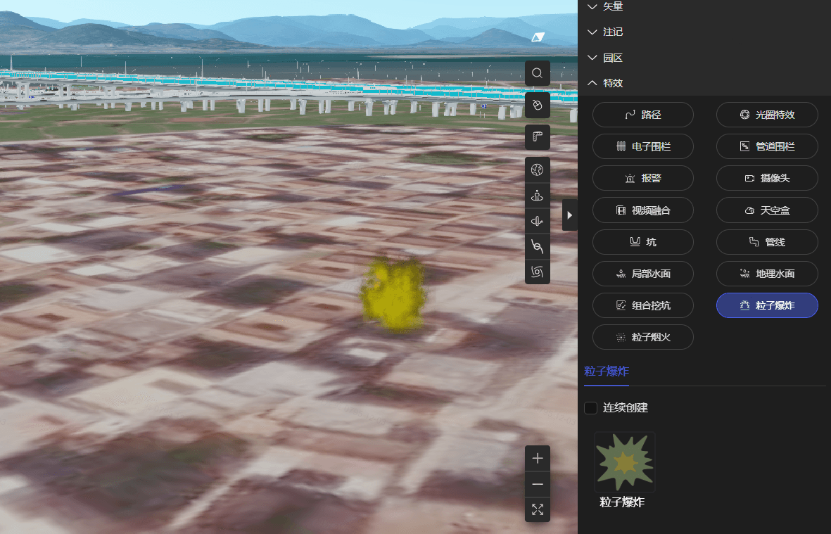Expand the 注记 section
The height and width of the screenshot is (534, 831).
coord(605,32)
